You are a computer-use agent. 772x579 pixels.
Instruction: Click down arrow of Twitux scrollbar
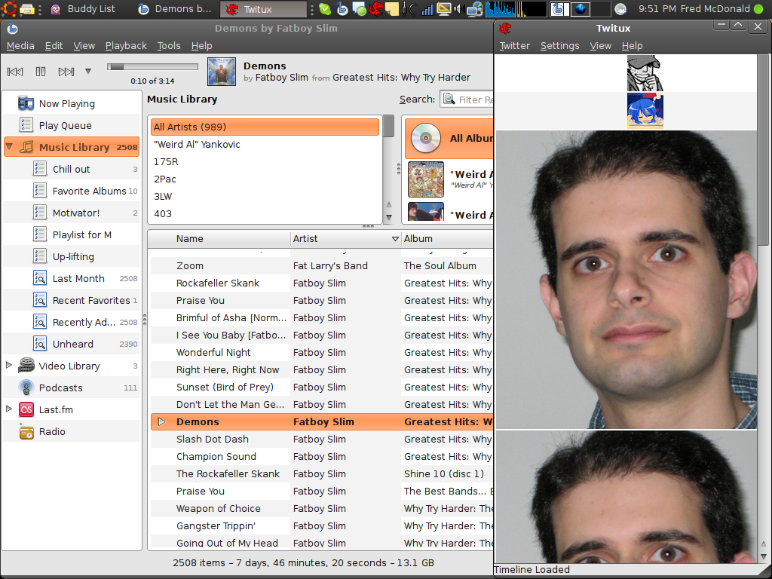click(x=764, y=556)
